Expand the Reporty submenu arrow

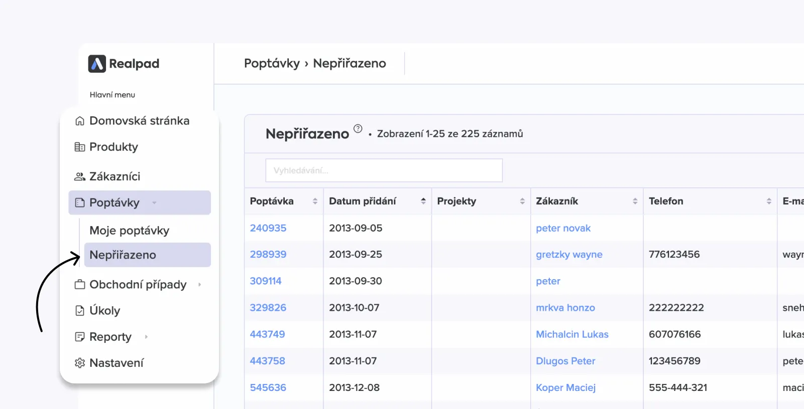tap(146, 337)
